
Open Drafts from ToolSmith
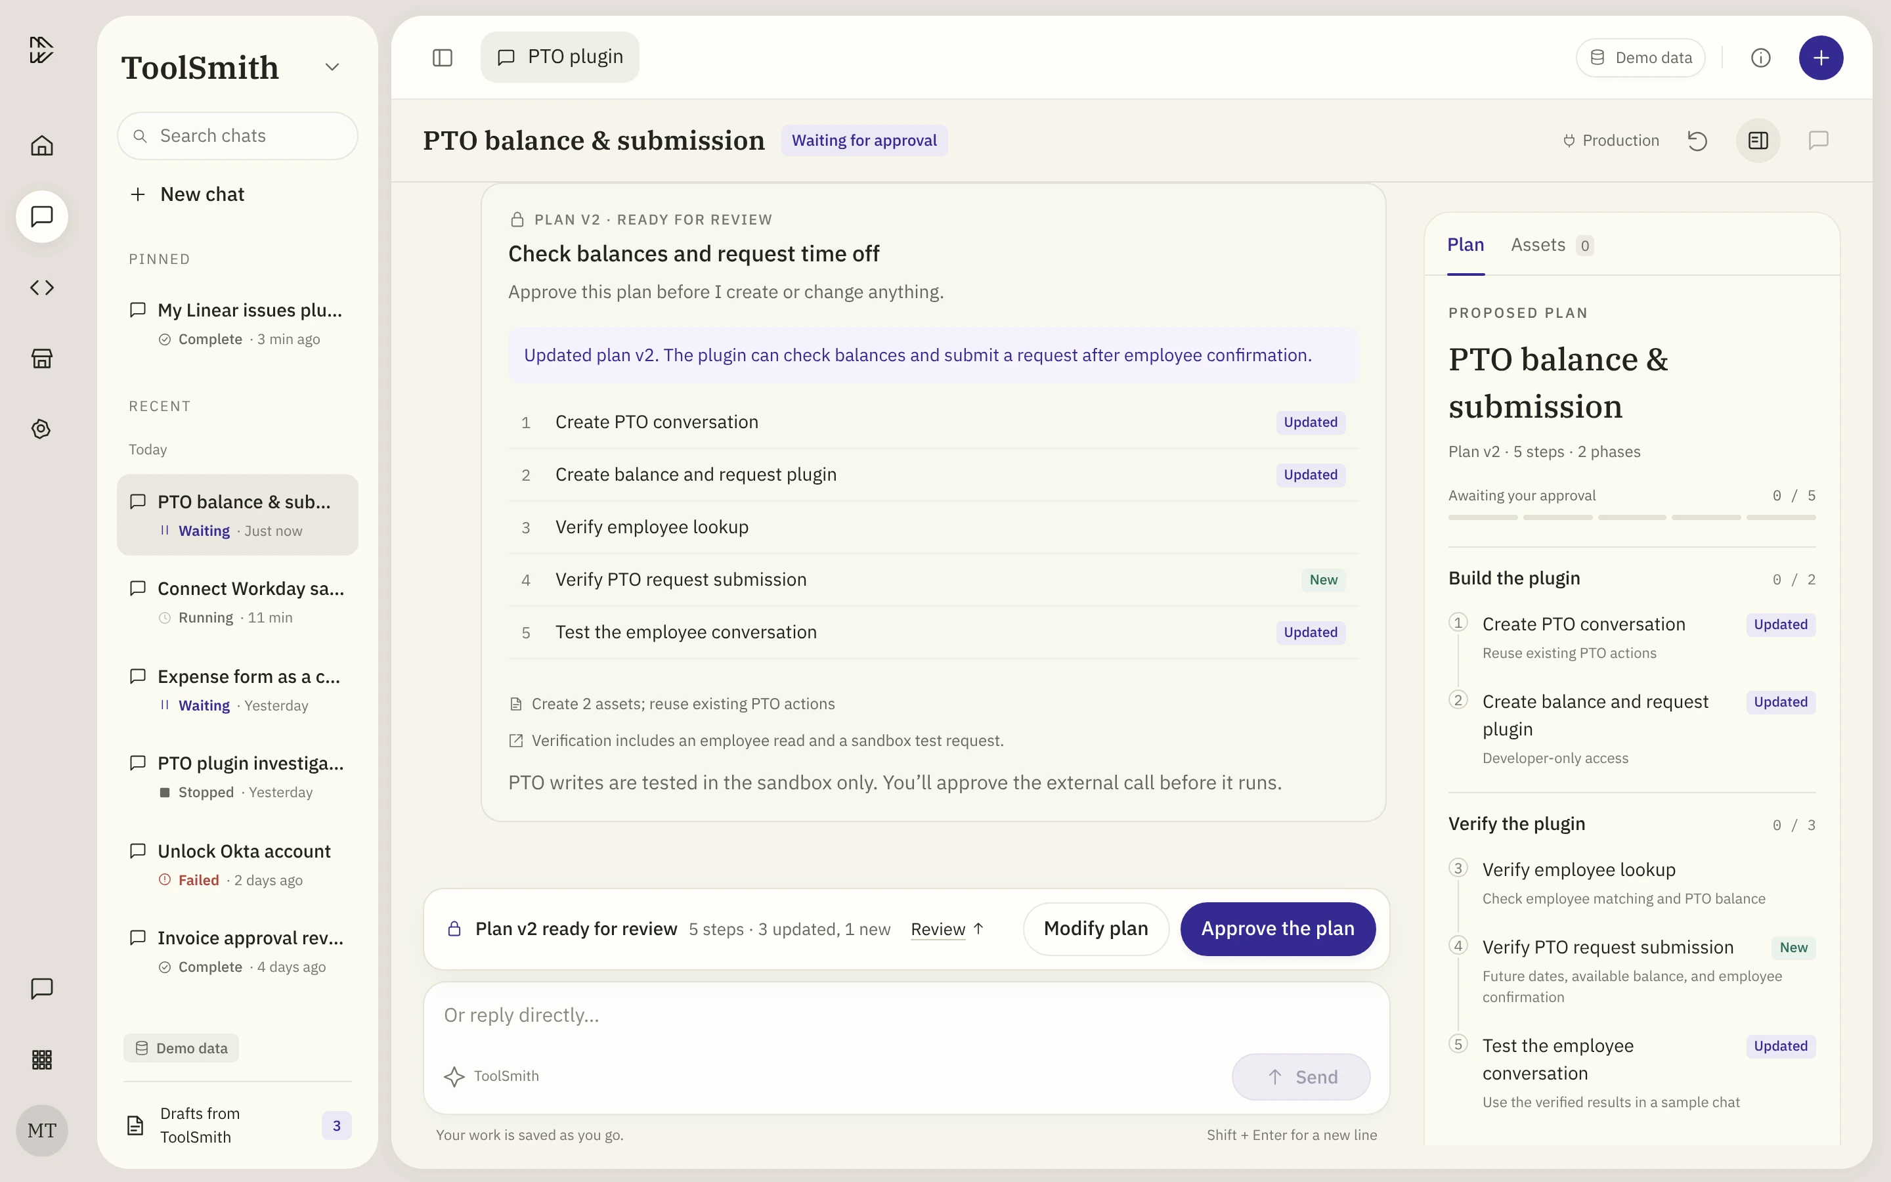[x=238, y=1126]
